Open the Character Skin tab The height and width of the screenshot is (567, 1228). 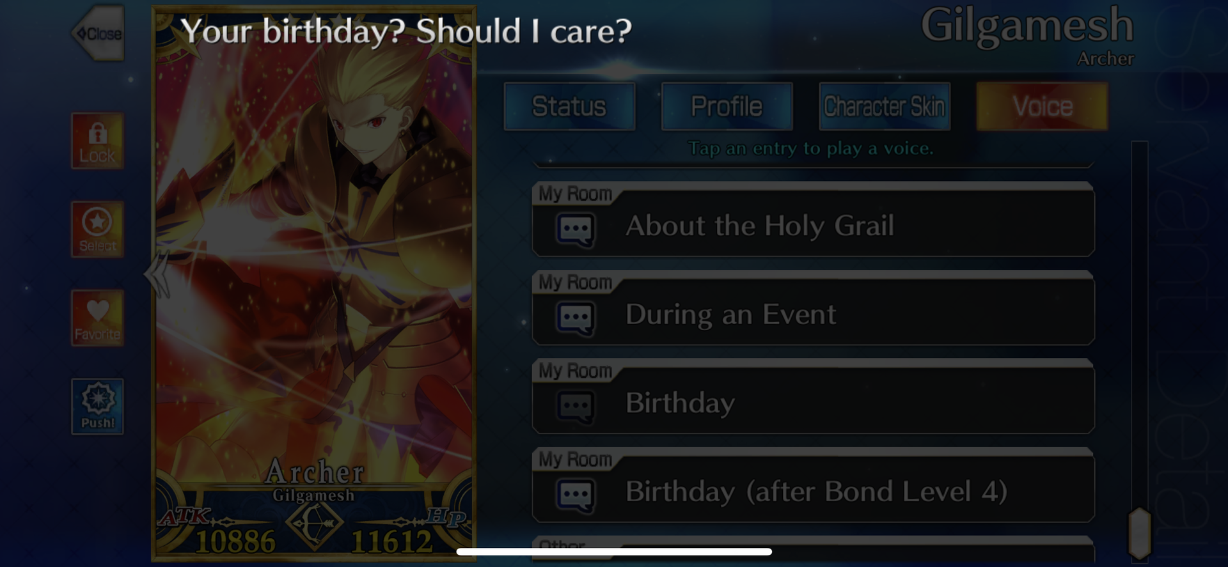click(885, 106)
